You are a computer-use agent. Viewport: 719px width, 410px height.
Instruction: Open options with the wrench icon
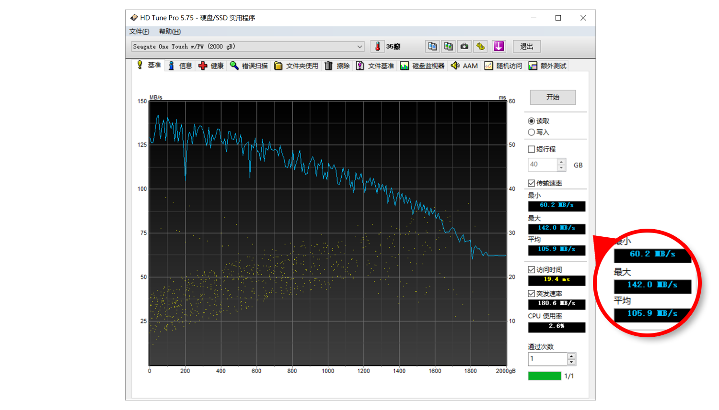pyautogui.click(x=480, y=46)
